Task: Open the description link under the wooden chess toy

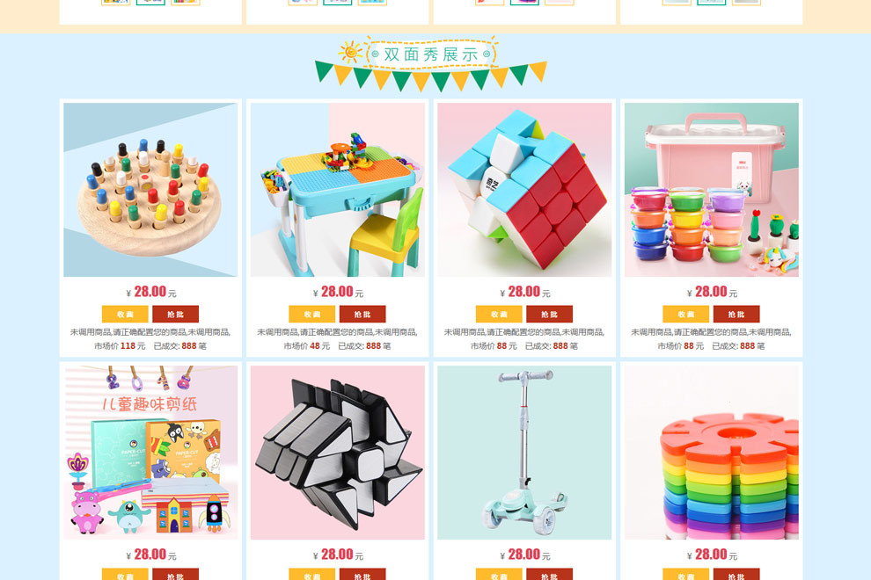Action: pos(150,332)
